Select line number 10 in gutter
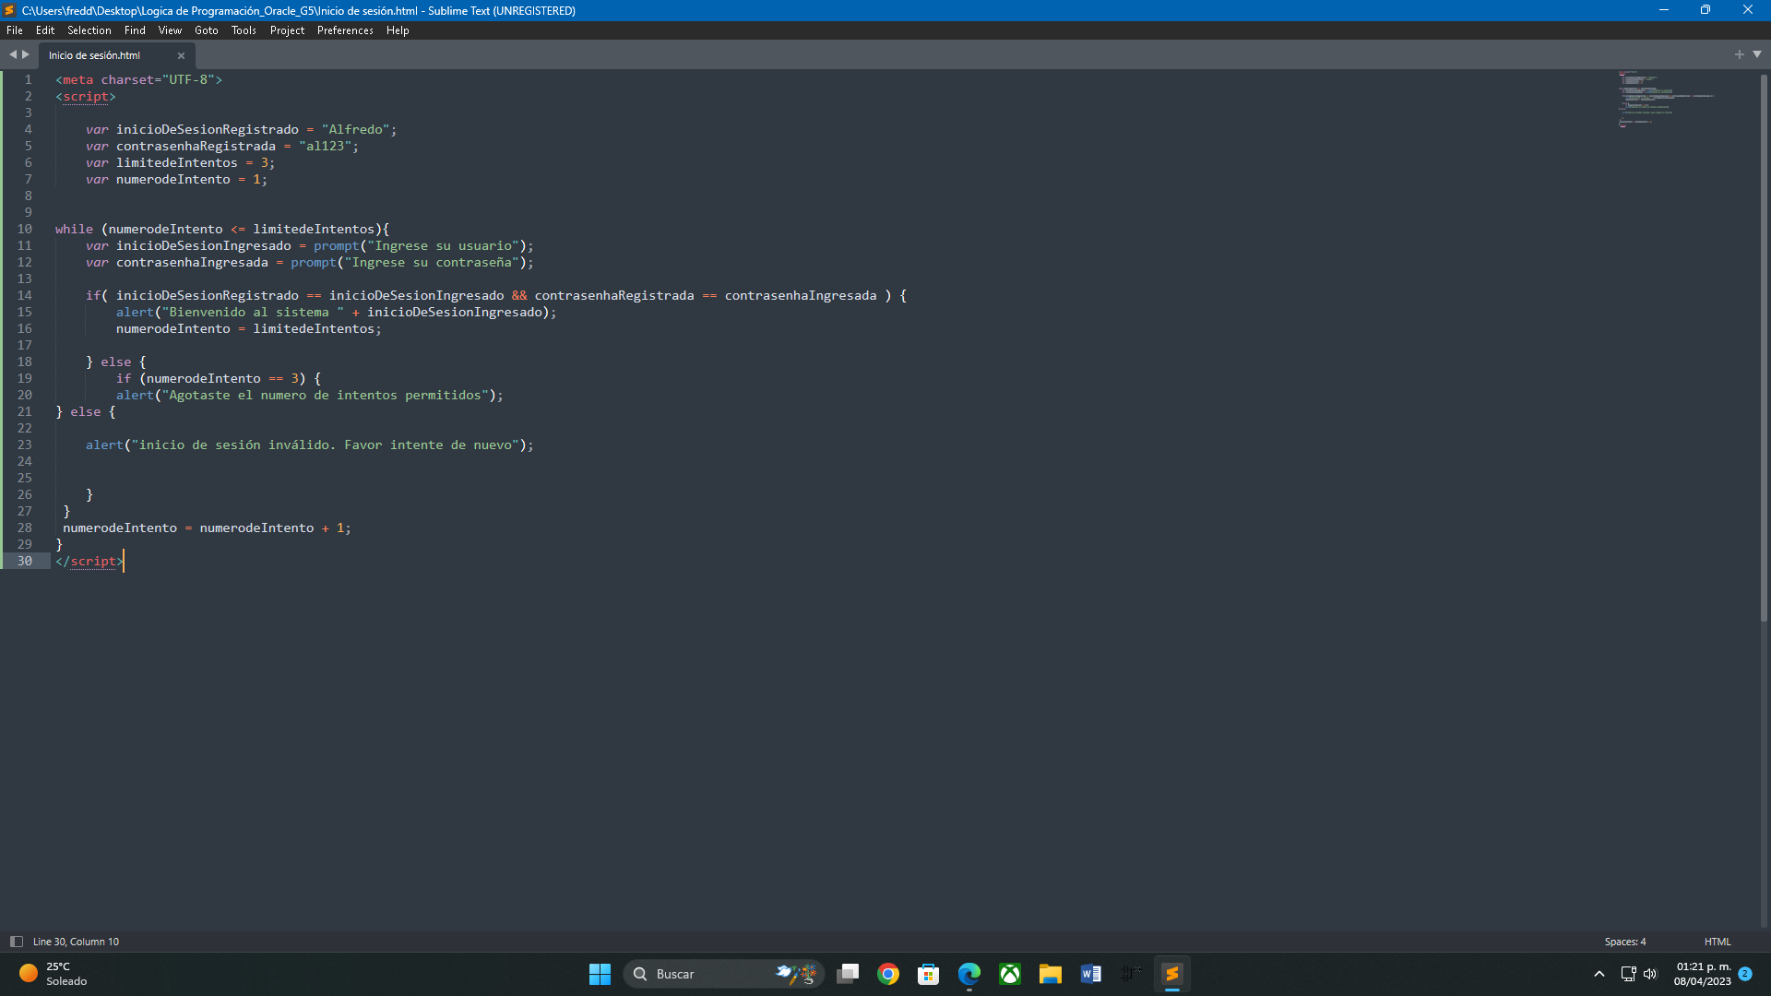The image size is (1771, 996). [x=25, y=229]
